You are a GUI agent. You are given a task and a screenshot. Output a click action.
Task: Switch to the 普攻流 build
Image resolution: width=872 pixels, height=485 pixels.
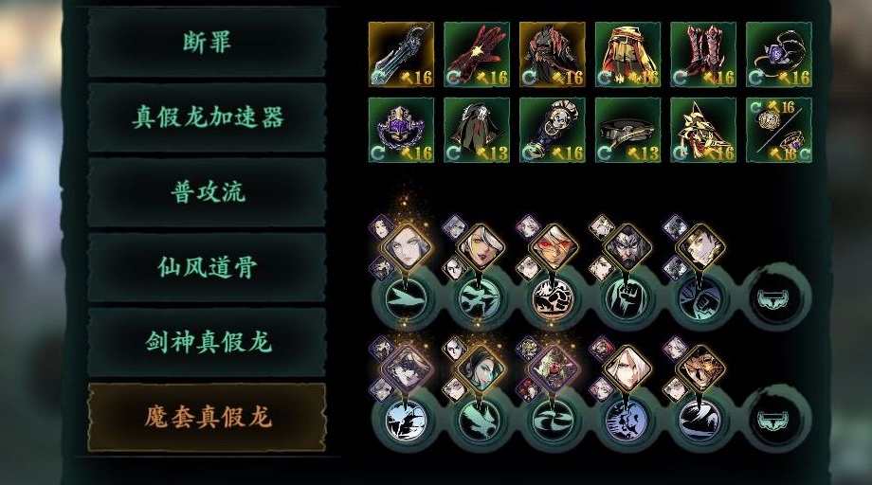pyautogui.click(x=207, y=193)
